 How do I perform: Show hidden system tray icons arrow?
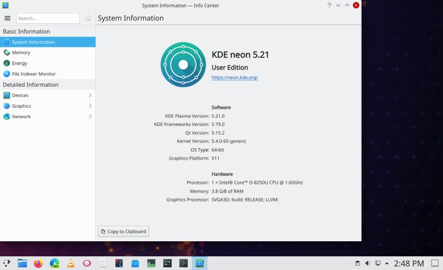coord(387,263)
